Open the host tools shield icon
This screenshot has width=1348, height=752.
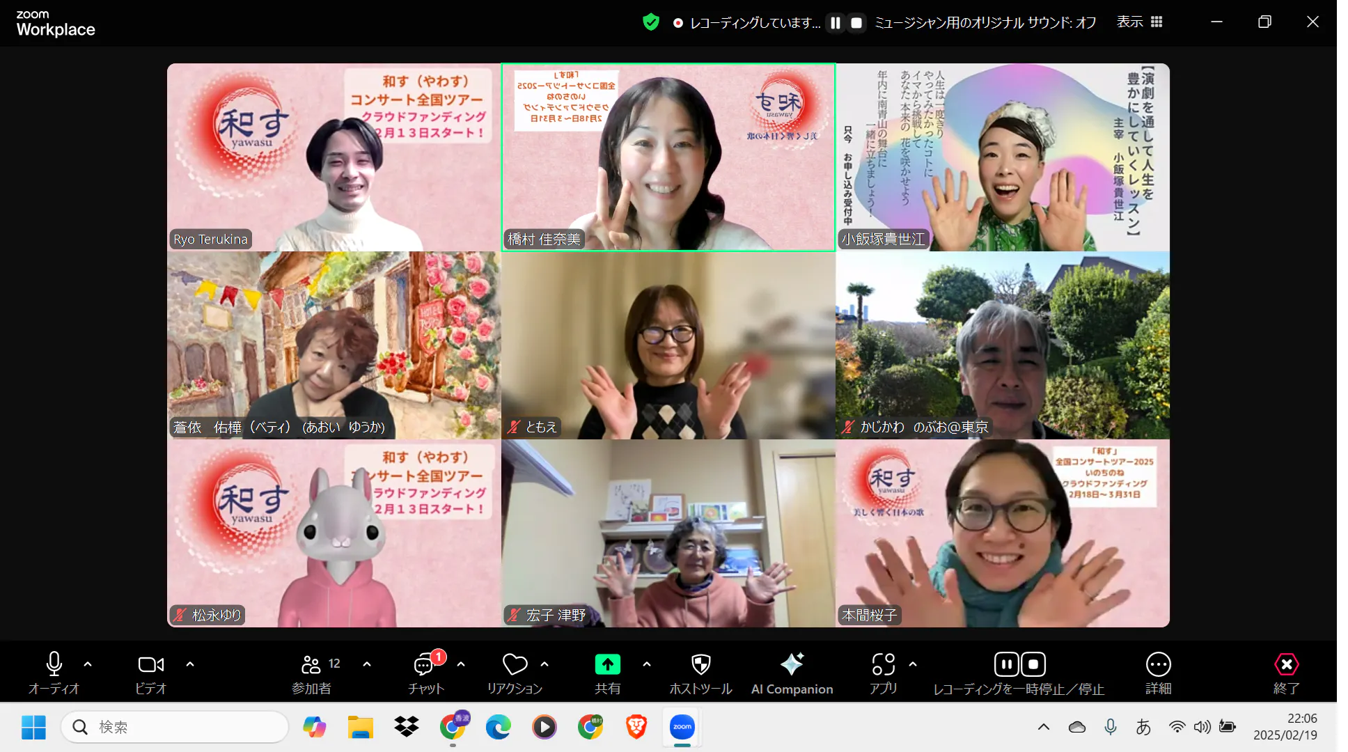[700, 665]
